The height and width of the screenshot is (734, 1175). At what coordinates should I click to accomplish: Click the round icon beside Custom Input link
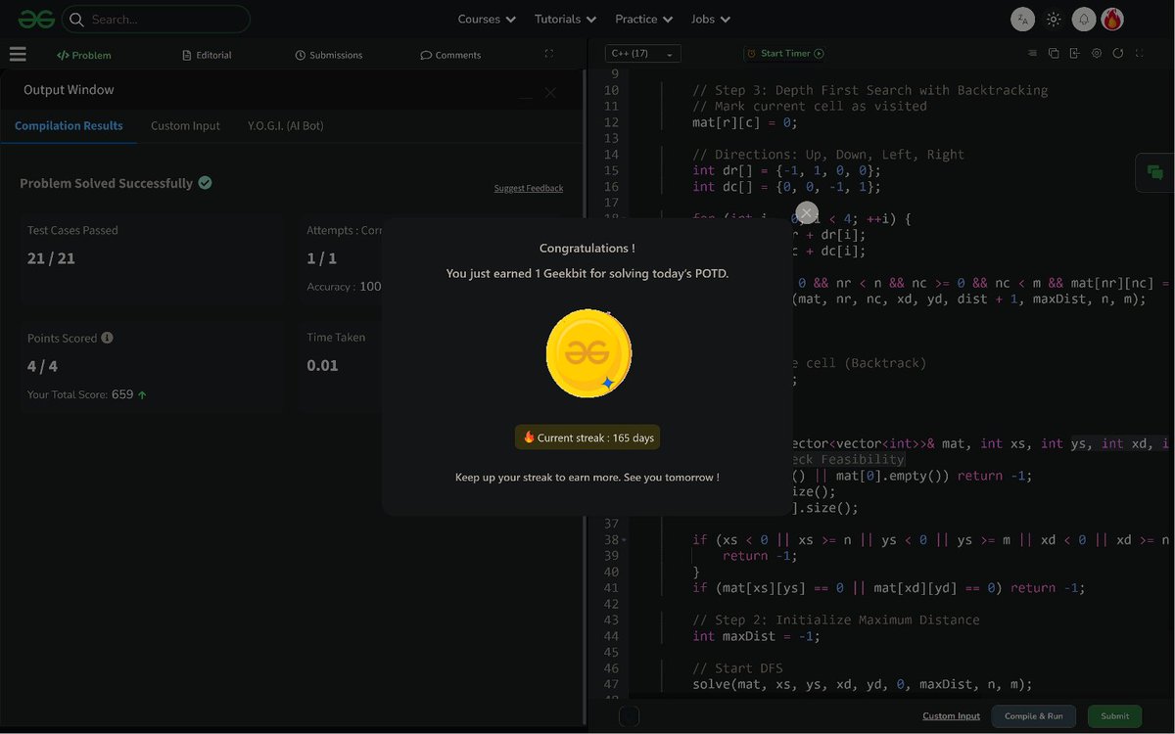(x=630, y=716)
